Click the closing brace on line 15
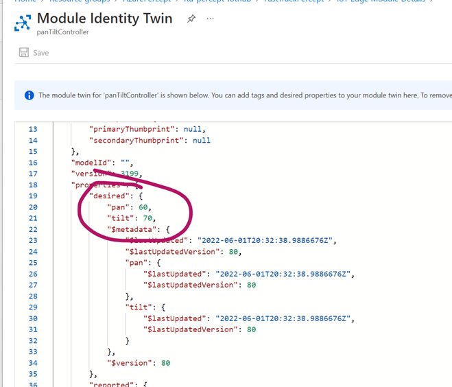 click(73, 152)
